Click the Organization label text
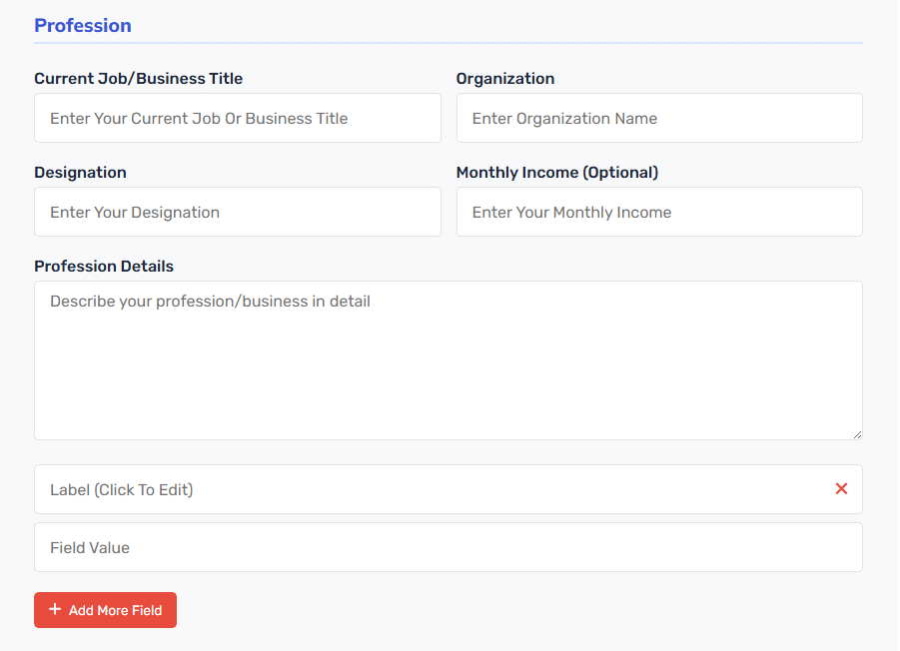Image resolution: width=900 pixels, height=651 pixels. point(505,79)
